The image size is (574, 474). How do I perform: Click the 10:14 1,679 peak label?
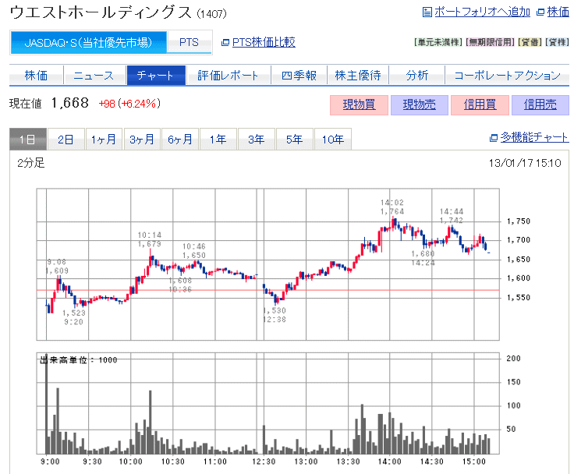coord(150,239)
